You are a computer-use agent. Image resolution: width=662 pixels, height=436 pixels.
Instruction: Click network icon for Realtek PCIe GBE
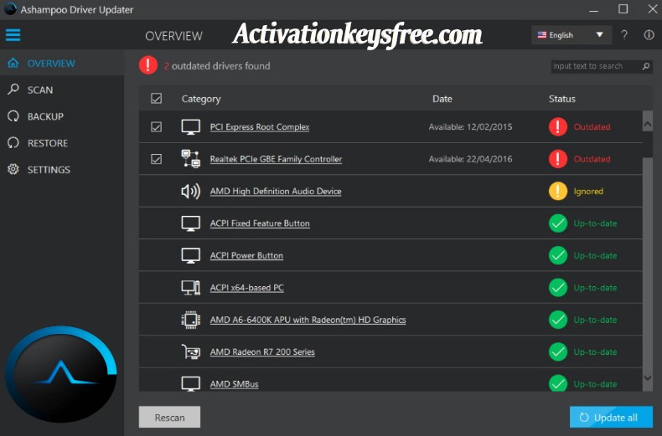tap(191, 159)
